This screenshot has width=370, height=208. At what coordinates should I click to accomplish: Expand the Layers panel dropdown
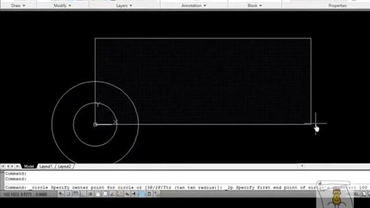(x=124, y=5)
